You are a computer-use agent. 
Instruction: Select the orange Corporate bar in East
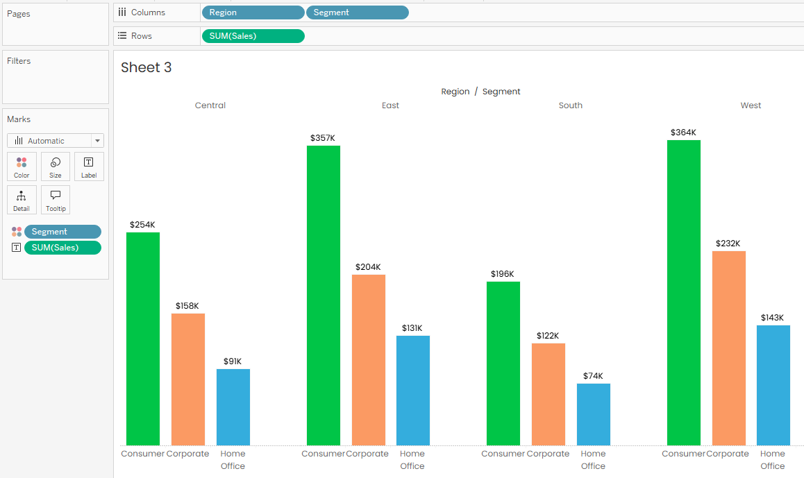click(x=368, y=359)
